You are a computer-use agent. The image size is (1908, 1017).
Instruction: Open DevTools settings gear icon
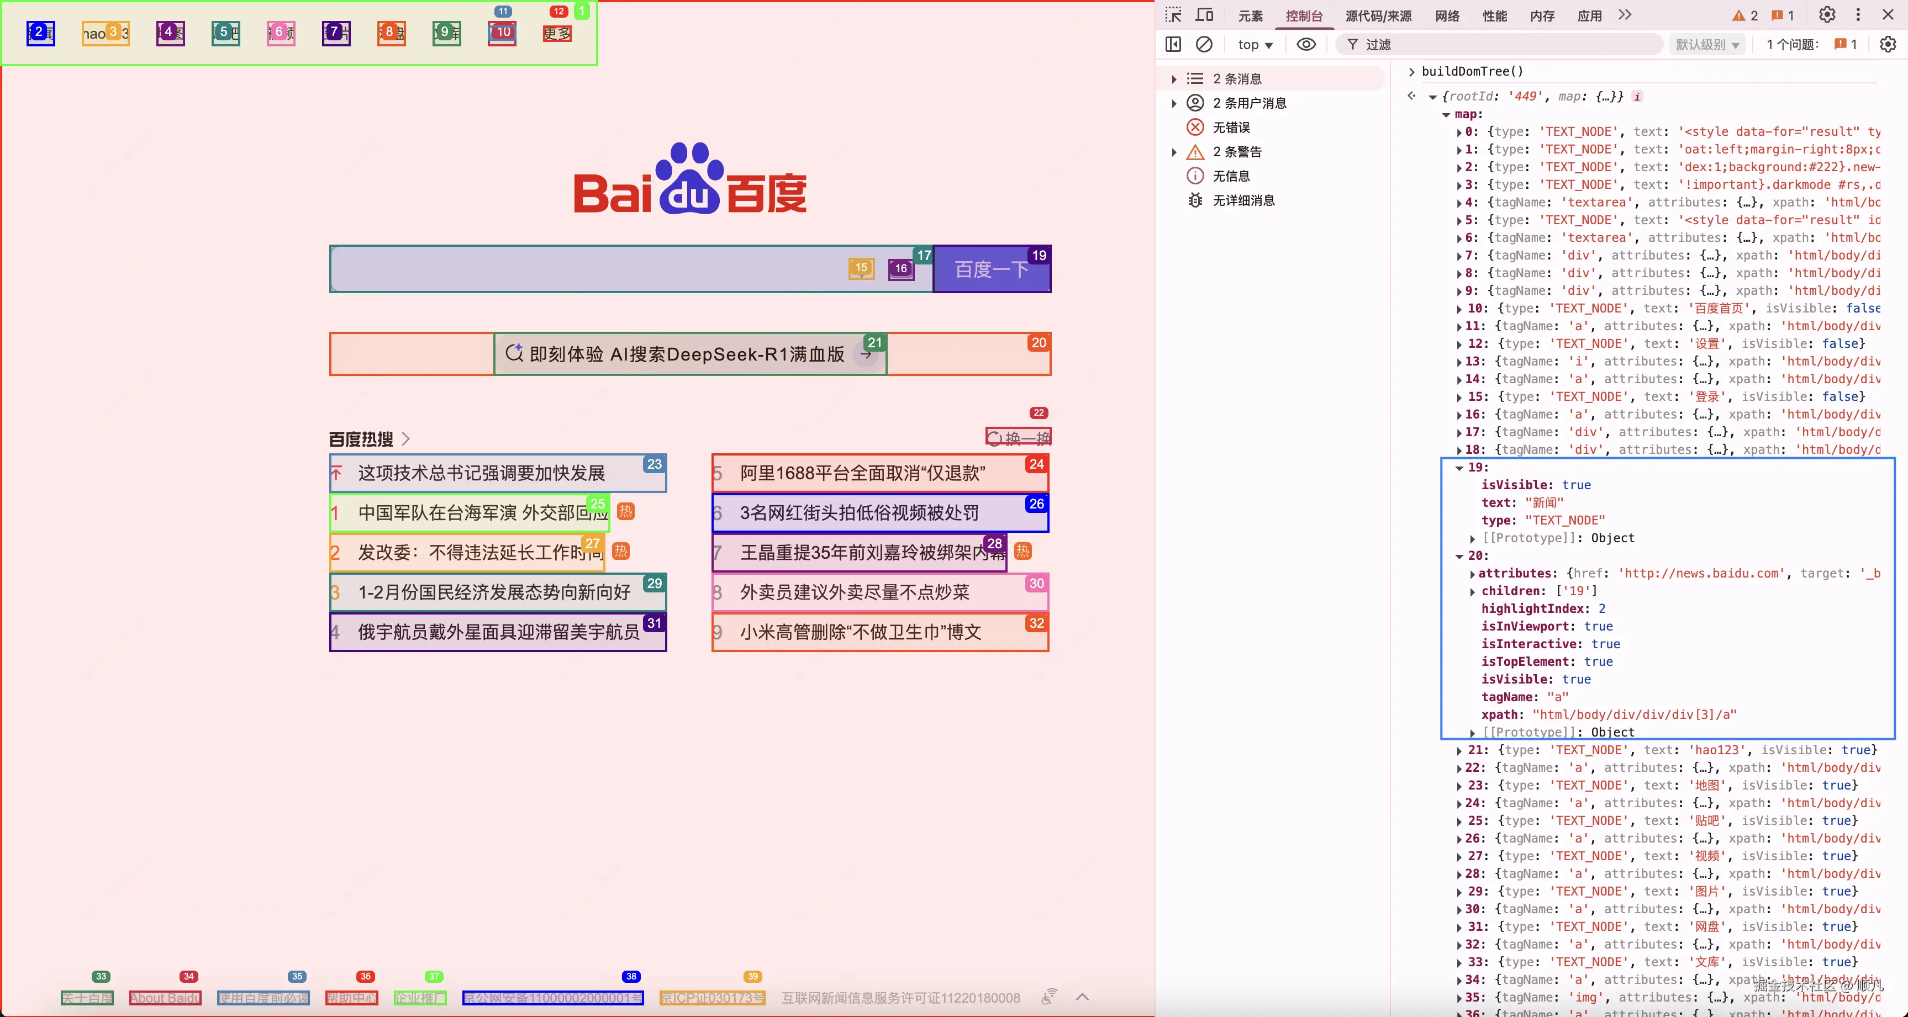1827,15
